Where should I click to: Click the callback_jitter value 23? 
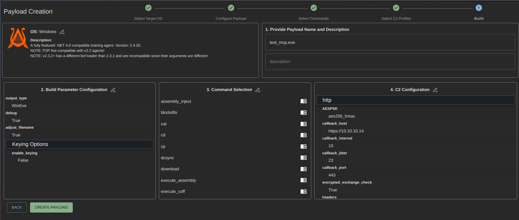pos(331,160)
